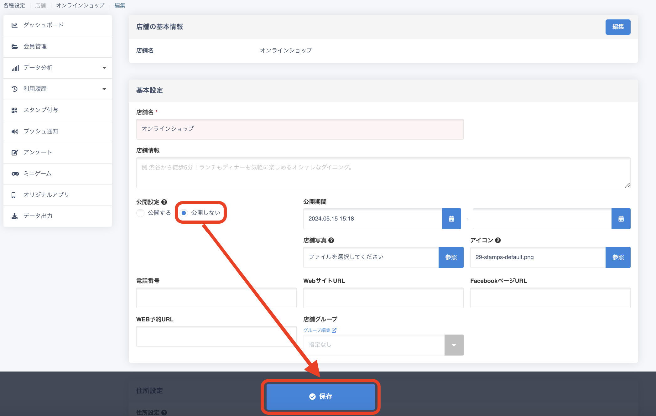Open start date calendar picker icon
This screenshot has width=656, height=416.
[451, 219]
